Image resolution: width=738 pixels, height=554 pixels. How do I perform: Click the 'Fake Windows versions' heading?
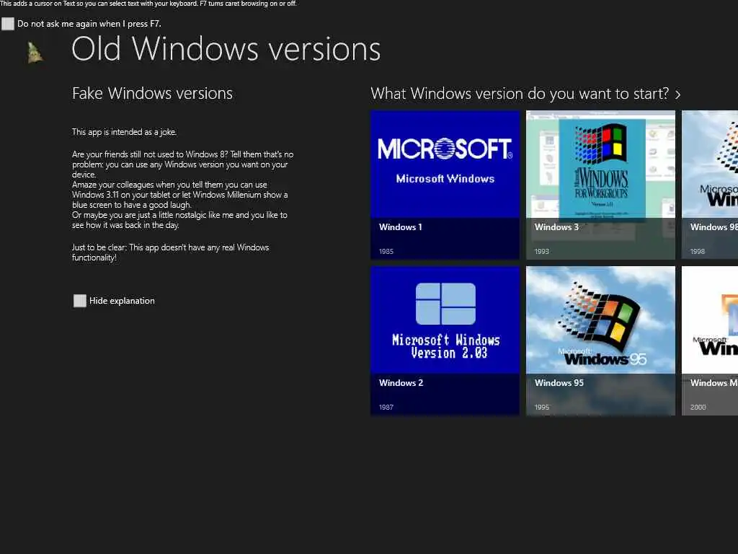(153, 93)
